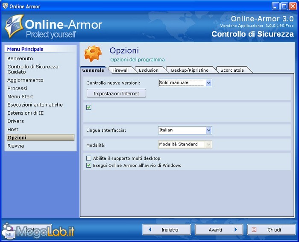Go back with the Indietro button
Viewport: 299px width, 242px height.
167,230
